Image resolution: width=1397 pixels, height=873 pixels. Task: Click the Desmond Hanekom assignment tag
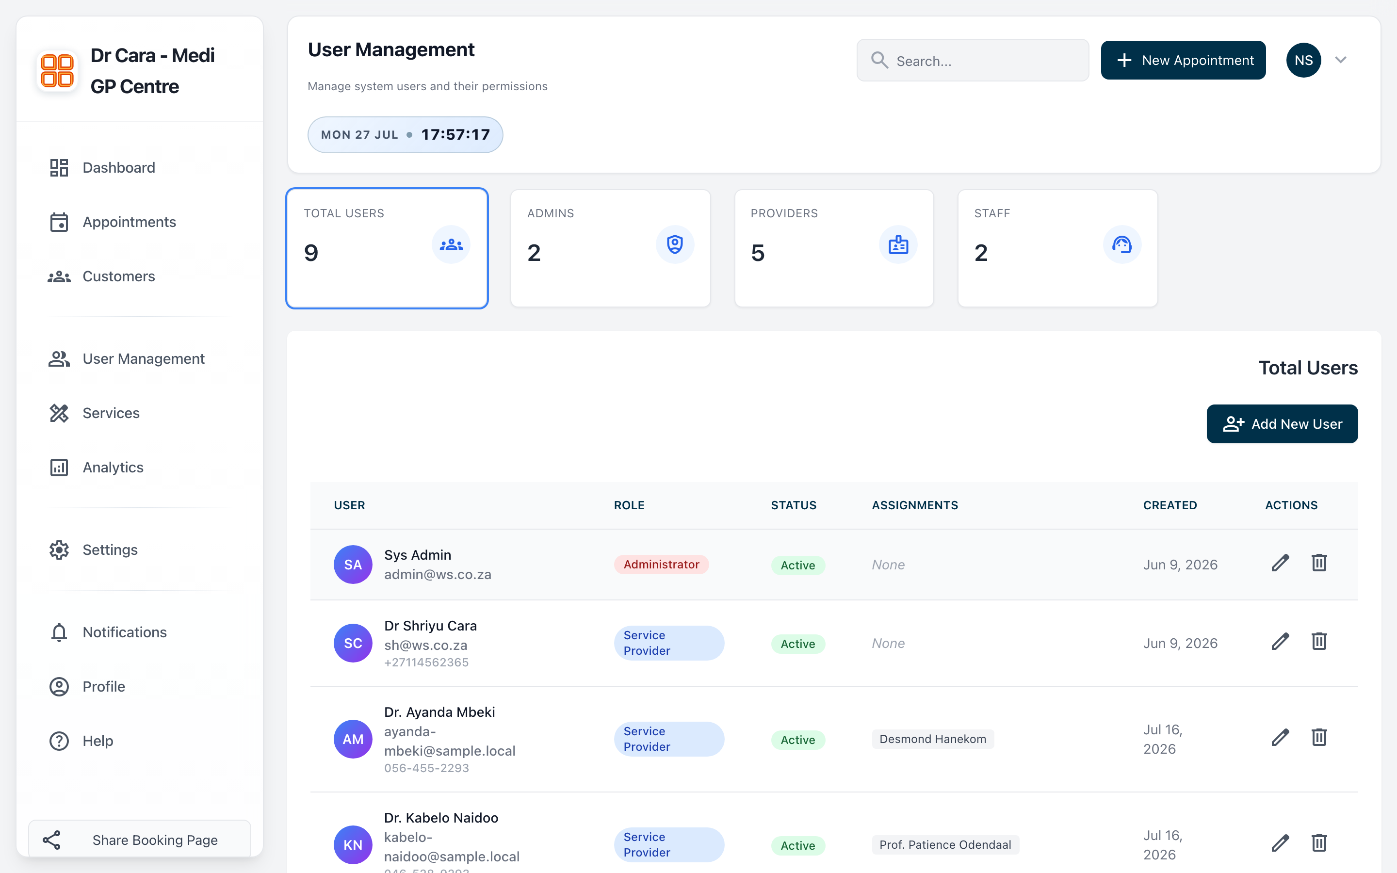(932, 739)
